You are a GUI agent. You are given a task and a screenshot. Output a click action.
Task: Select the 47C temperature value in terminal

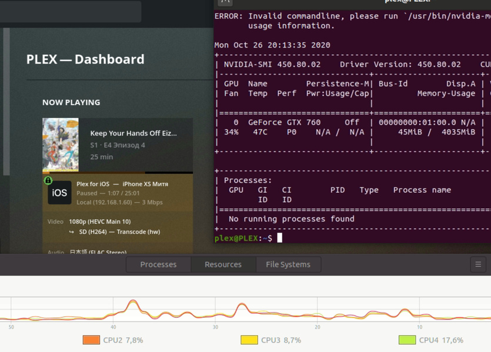tap(260, 132)
